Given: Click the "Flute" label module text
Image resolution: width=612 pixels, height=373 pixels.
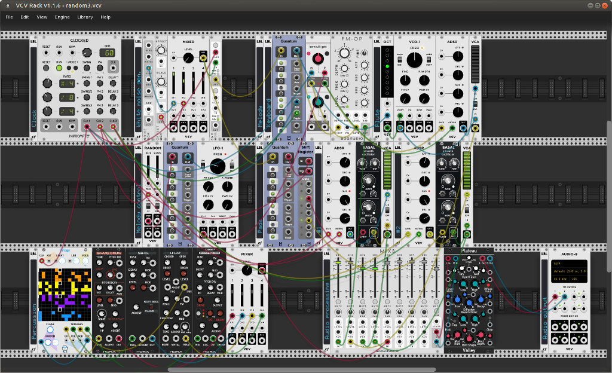Looking at the screenshot, I should (377, 118).
